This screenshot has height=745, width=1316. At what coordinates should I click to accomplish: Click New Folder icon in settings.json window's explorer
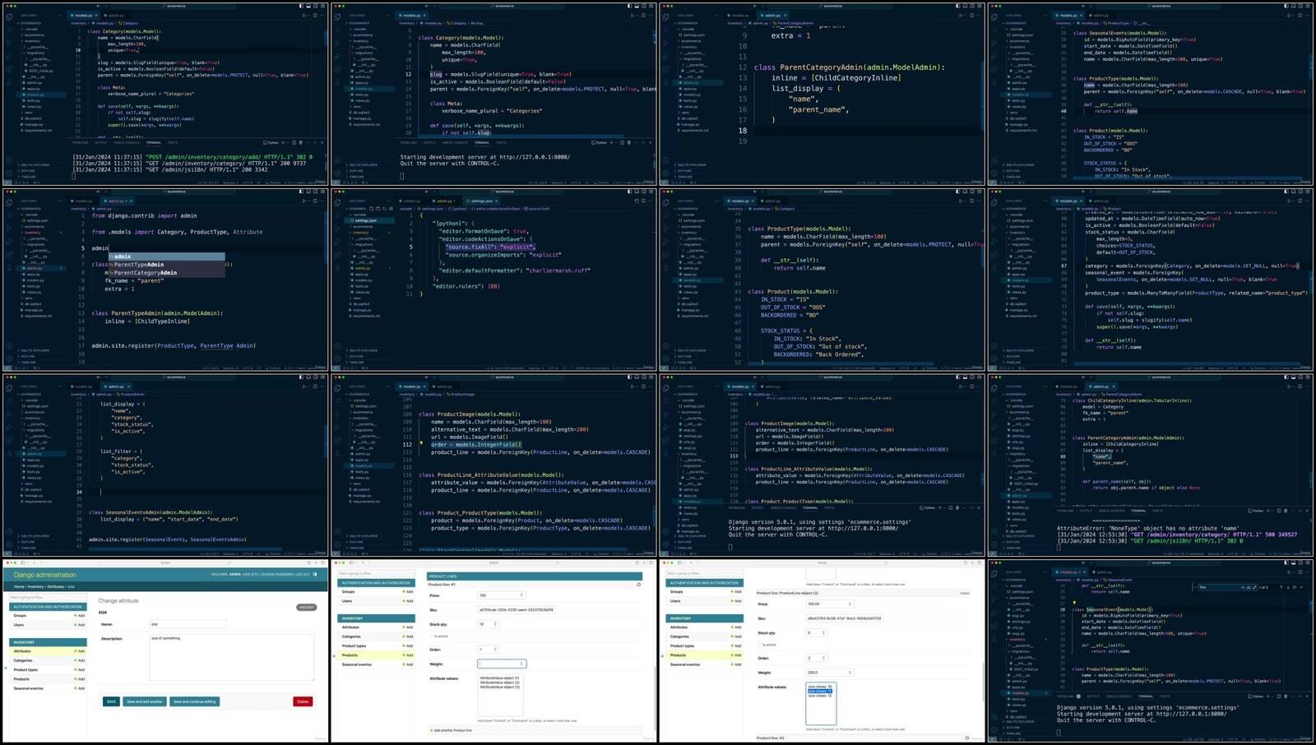pos(377,209)
